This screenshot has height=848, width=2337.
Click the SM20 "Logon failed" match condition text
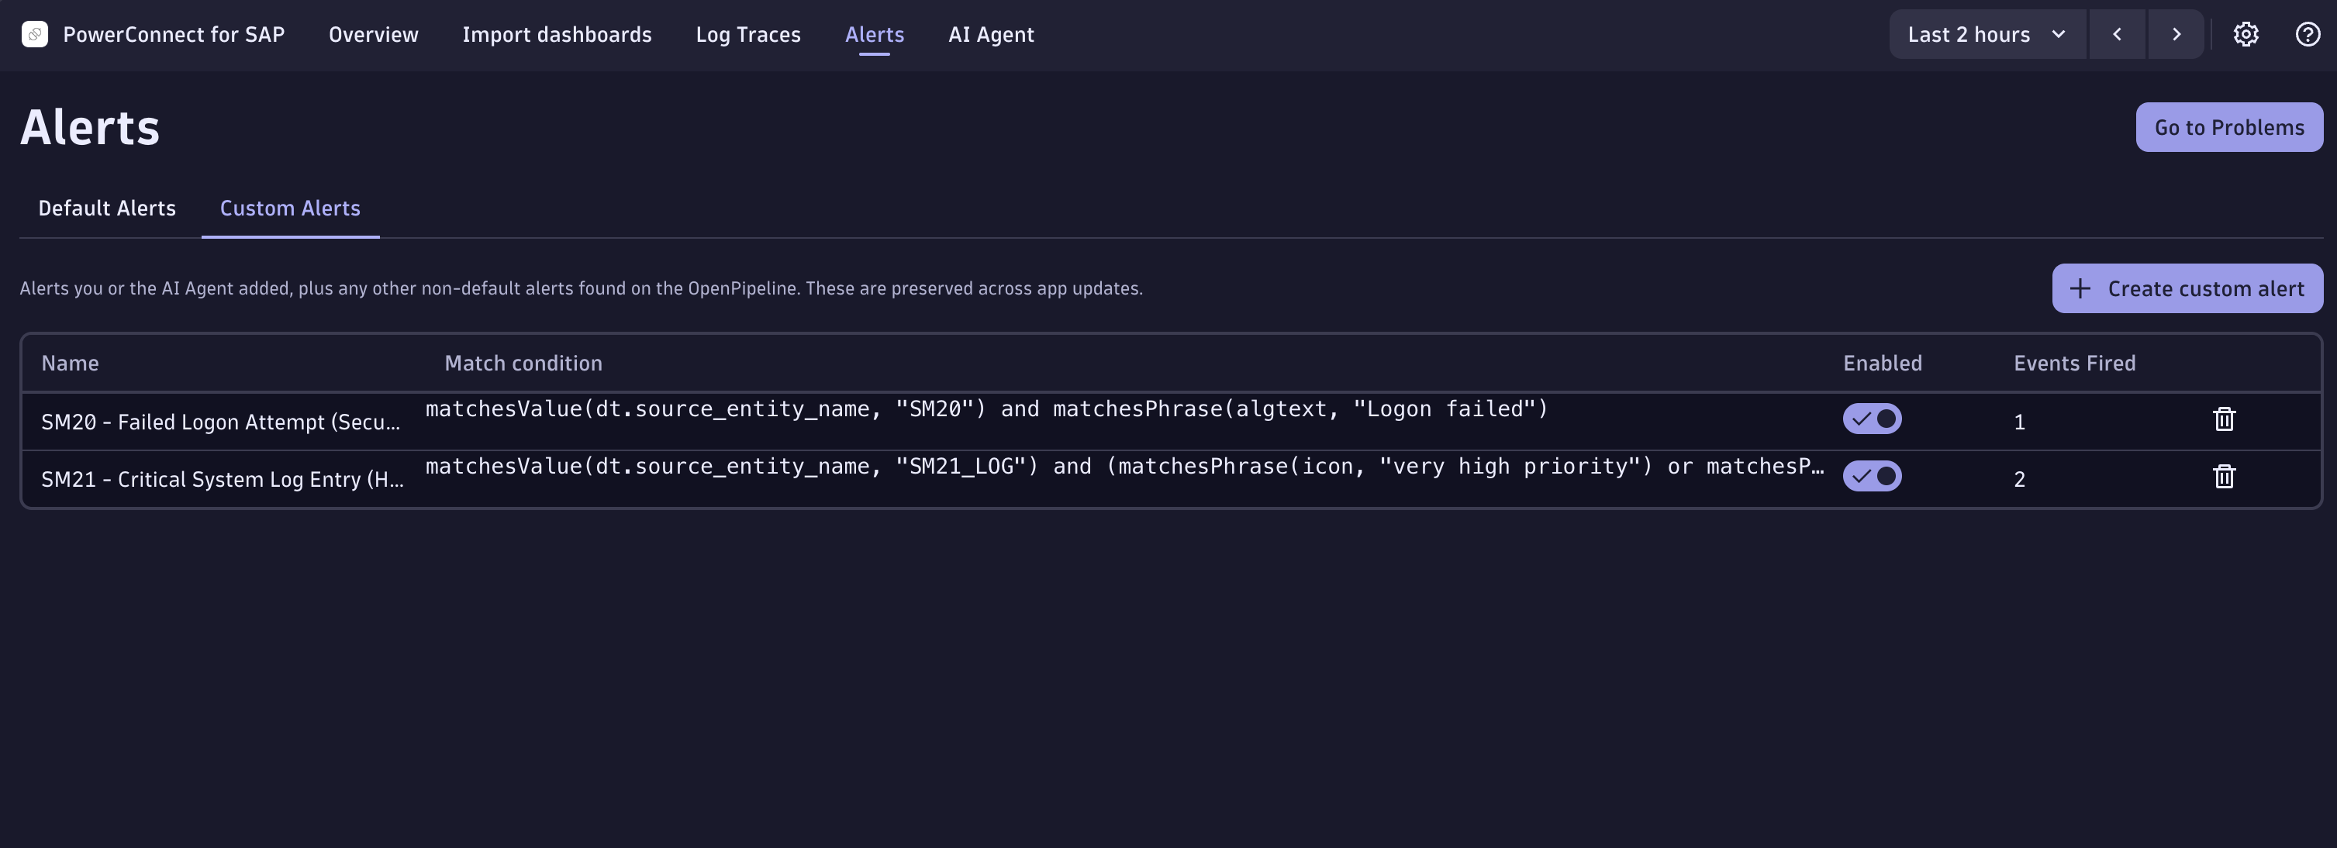(x=987, y=409)
